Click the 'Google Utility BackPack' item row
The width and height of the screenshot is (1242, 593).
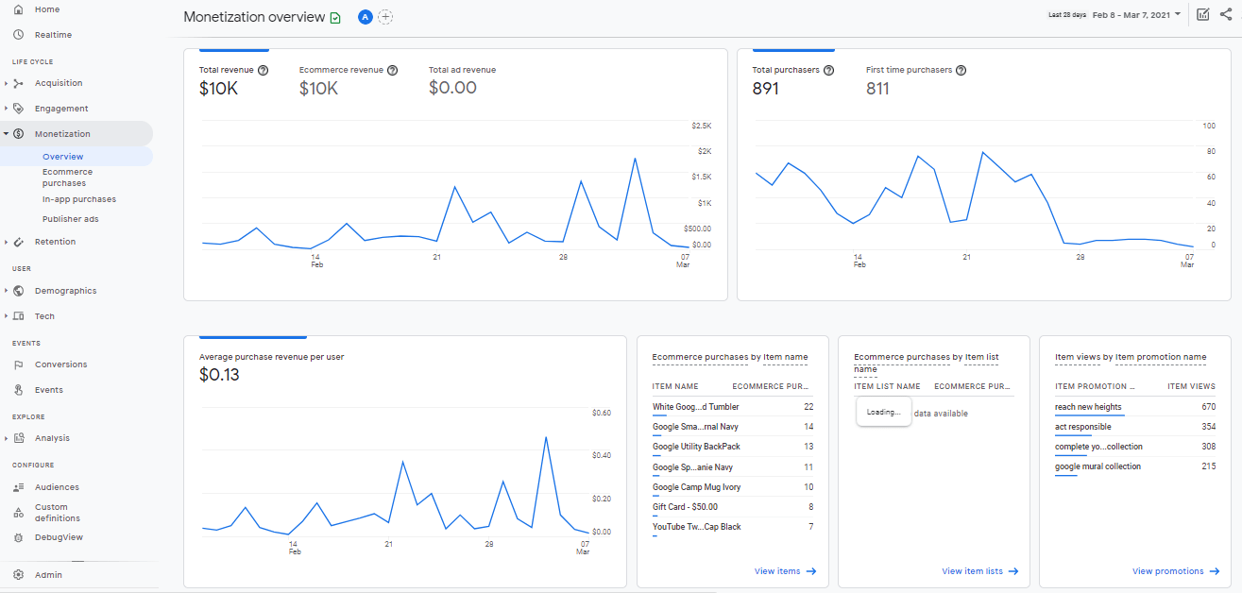pos(733,447)
